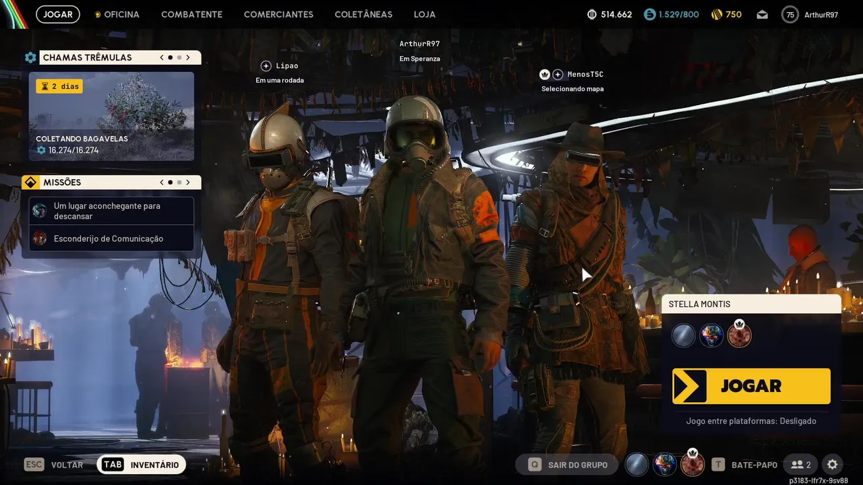Click crowned avatar in bottom bar
This screenshot has height=485, width=863.
pyautogui.click(x=692, y=463)
